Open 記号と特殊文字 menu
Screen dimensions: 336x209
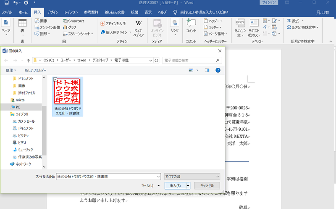click(302, 27)
